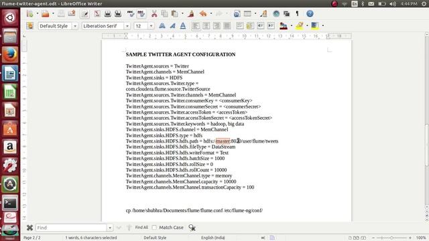This screenshot has width=429, height=241.
Task: Click Find All button
Action: tap(141, 228)
